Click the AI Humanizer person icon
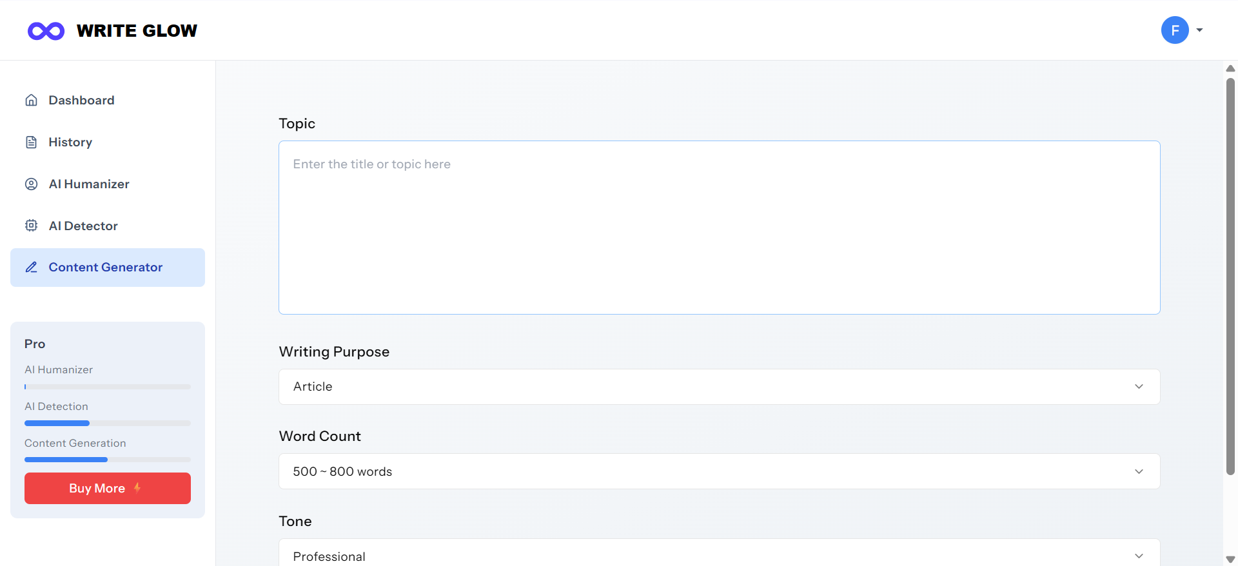Image resolution: width=1238 pixels, height=566 pixels. tap(31, 184)
